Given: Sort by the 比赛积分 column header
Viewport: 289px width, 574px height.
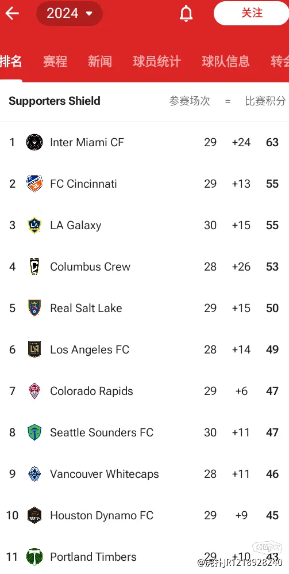Looking at the screenshot, I should point(265,101).
